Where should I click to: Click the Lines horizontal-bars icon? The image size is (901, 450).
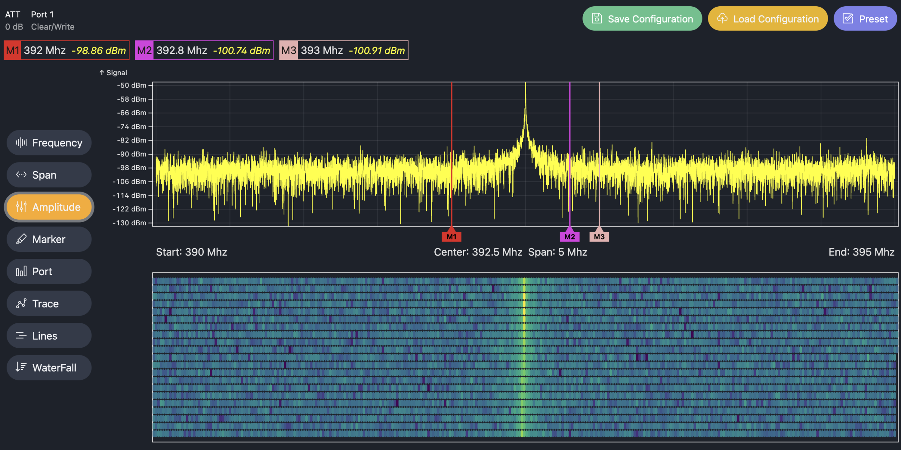coord(21,336)
